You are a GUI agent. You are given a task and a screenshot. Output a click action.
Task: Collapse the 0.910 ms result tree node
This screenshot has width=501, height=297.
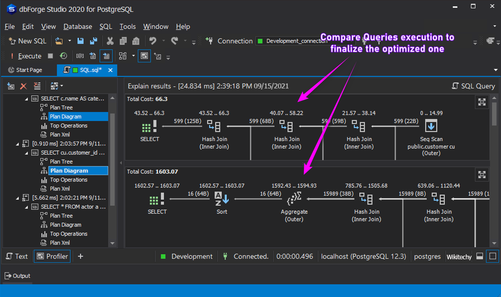pos(17,144)
